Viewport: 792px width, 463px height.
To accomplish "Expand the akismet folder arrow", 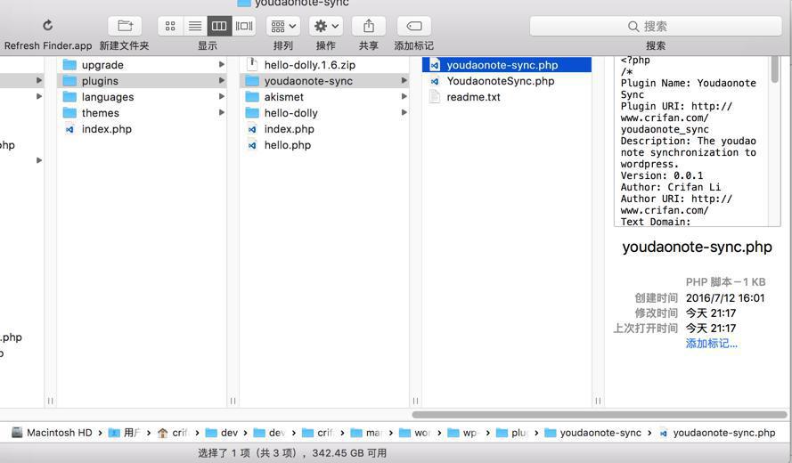I will click(x=404, y=97).
